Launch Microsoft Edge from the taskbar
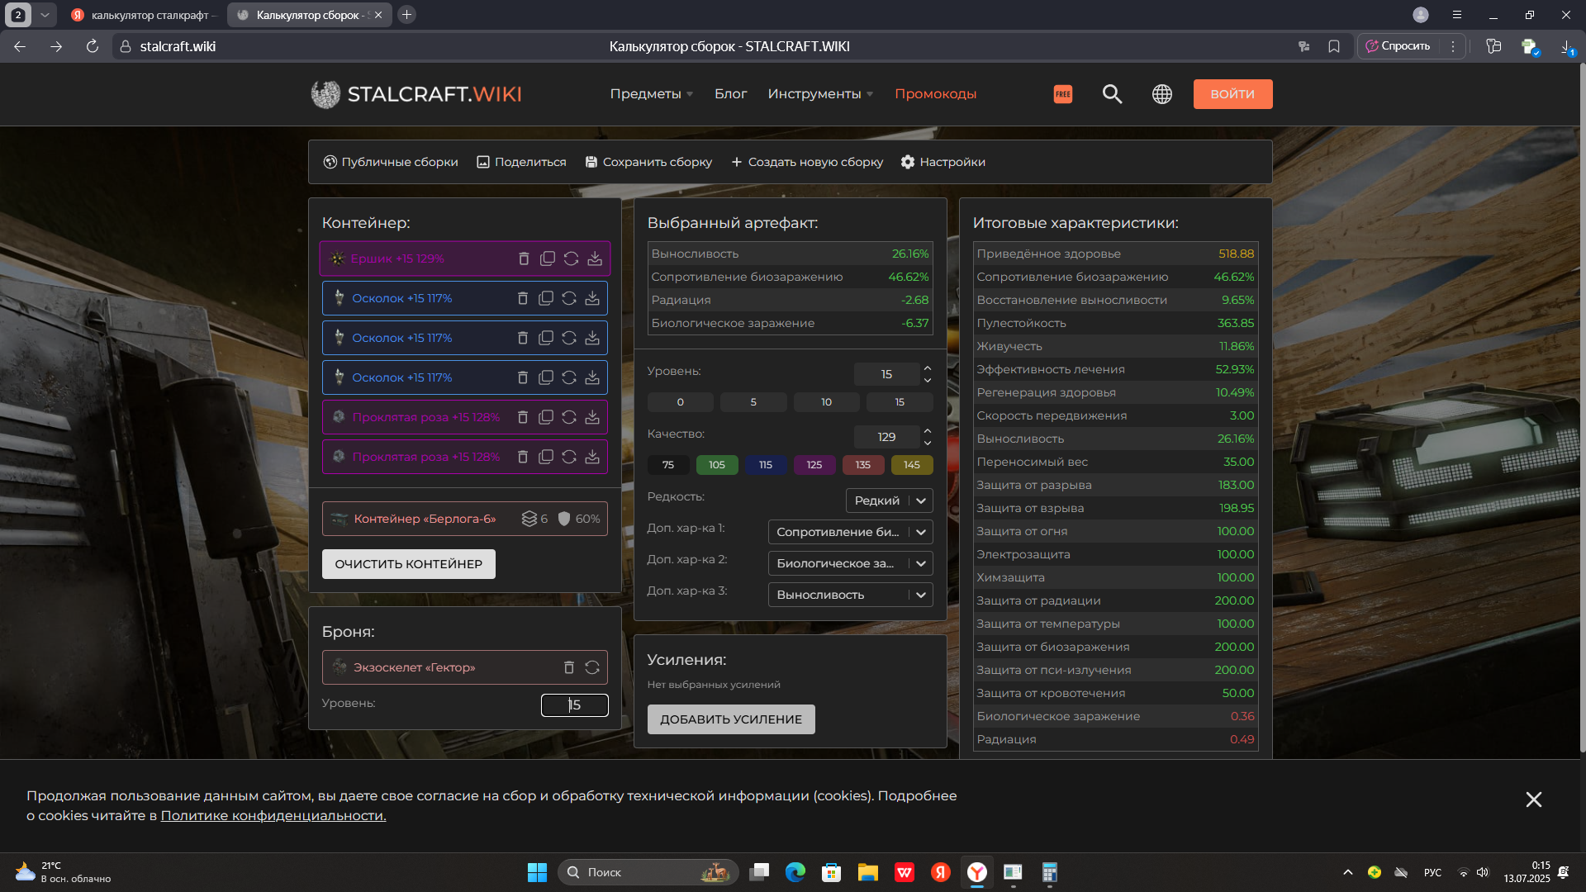 (795, 872)
